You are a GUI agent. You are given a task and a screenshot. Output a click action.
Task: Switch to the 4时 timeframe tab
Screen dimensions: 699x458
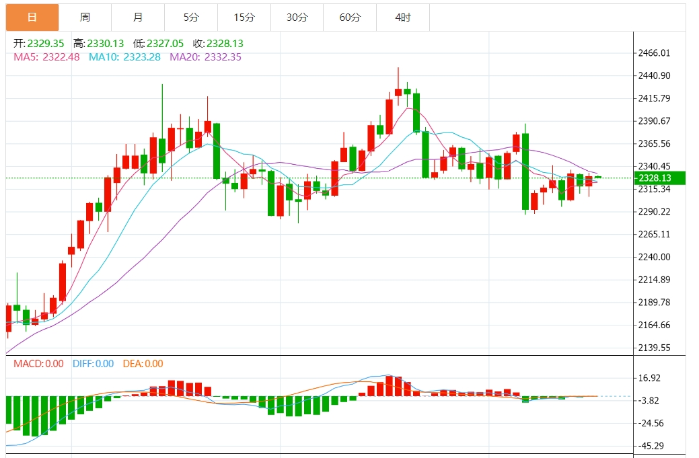403,17
